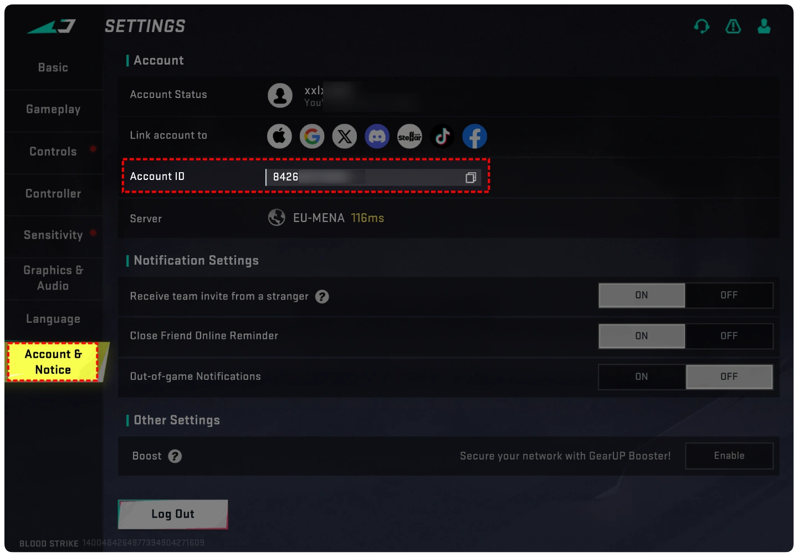The width and height of the screenshot is (798, 557).
Task: Turn ON Out-of-game Notifications
Action: (x=641, y=377)
